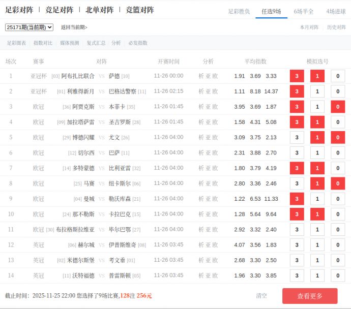Screen dimensions: 351x309
Task: Open the 足彩胜负 tab
Action: 239,11
